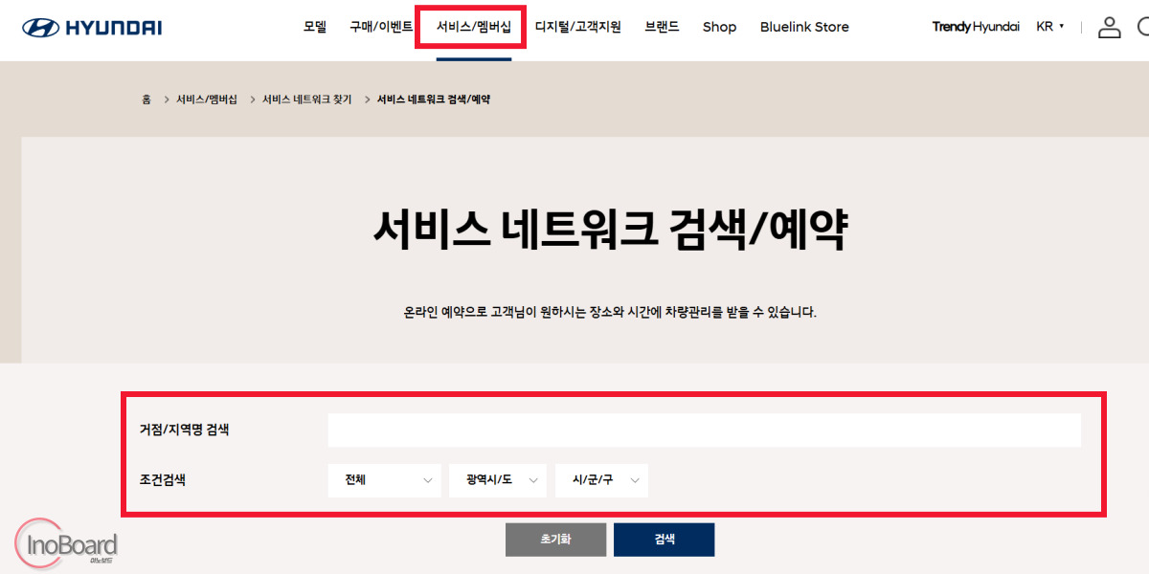Open the 브랜드 menu

[x=662, y=27]
